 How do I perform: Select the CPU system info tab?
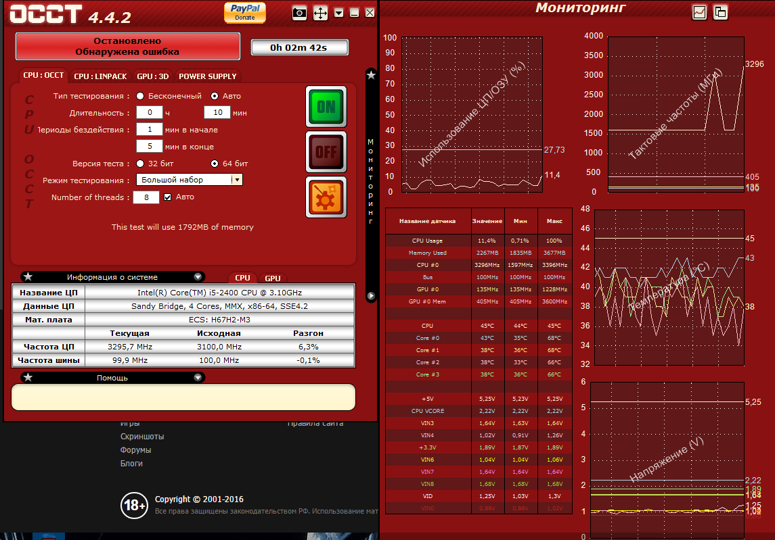tap(242, 278)
